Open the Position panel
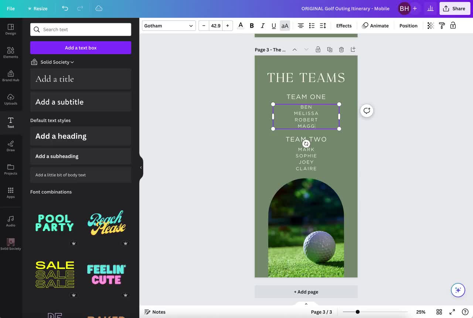The width and height of the screenshot is (473, 318). 408,25
